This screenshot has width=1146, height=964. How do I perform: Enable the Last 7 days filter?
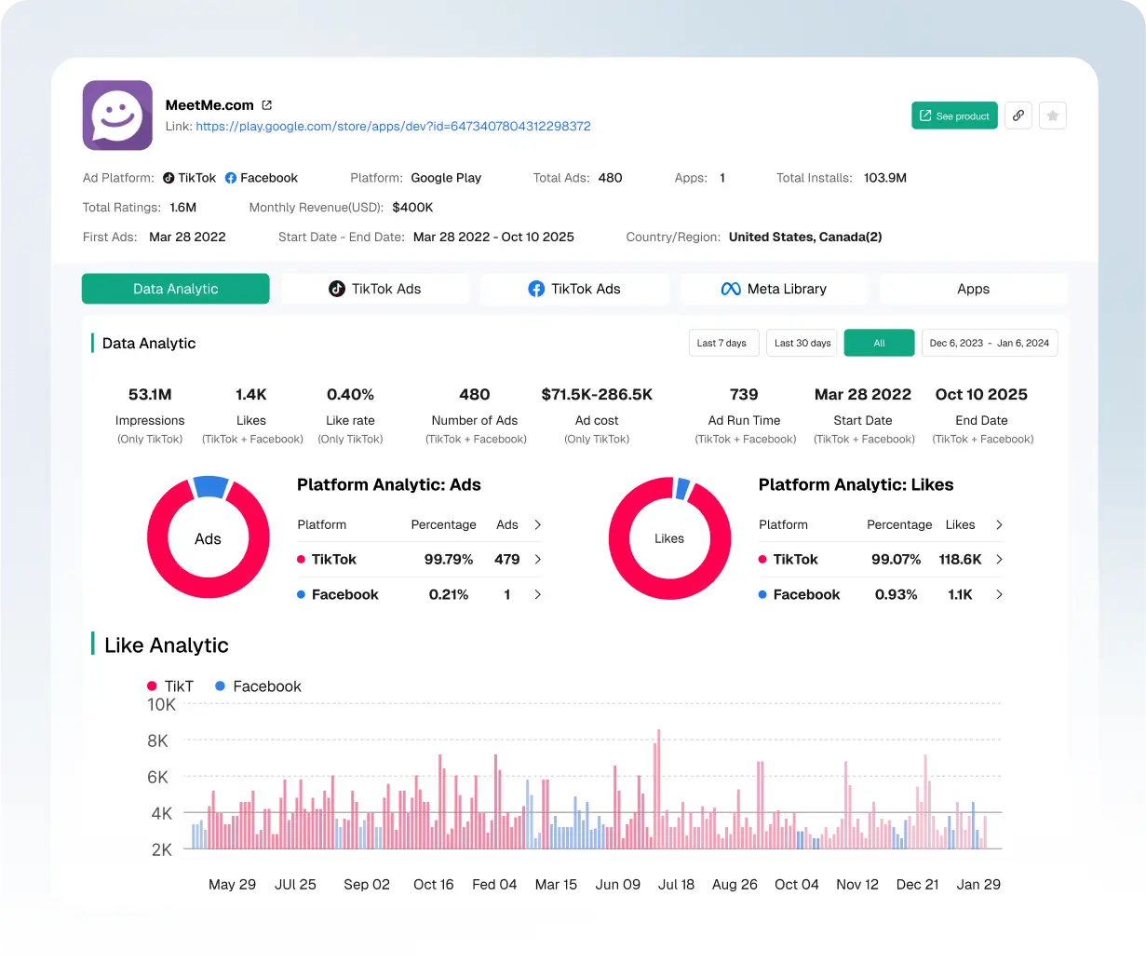click(x=723, y=343)
